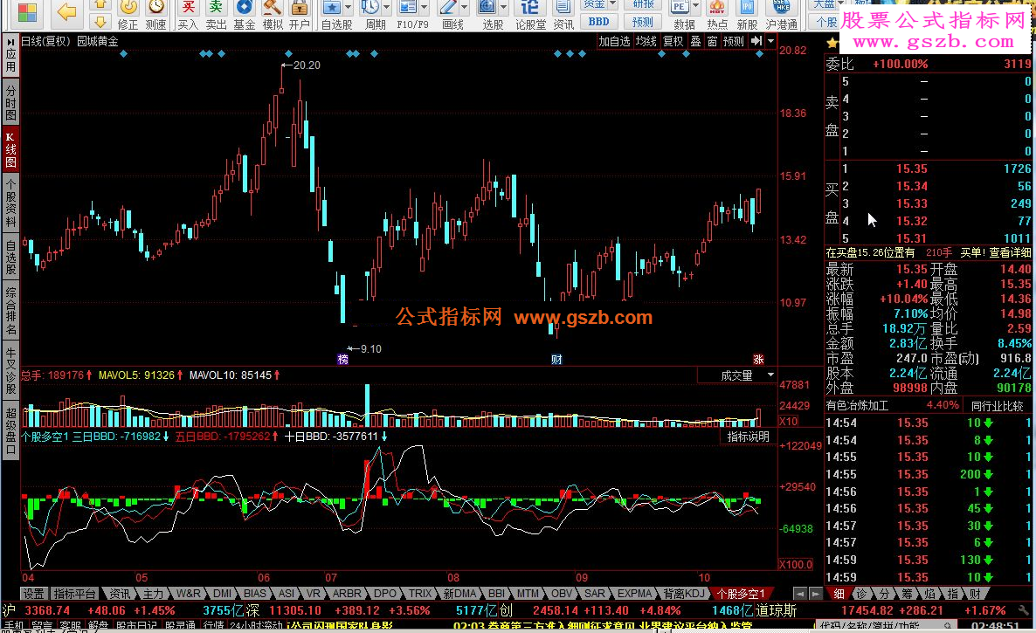Viewport: 1036px width, 633px height.
Task: Click the 查看详细 view details link
Action: click(1010, 252)
